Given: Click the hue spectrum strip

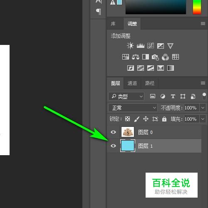Looking at the screenshot, I should pos(197,7).
